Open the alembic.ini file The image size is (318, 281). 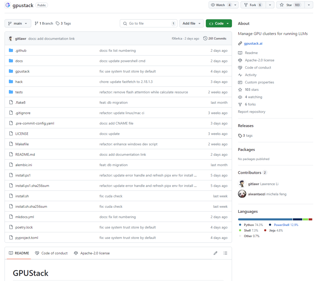[x=24, y=165]
